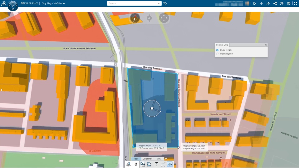Viewport: 299px width, 168px height.
Task: Open the social network collaborate icon
Action: pyautogui.click(x=275, y=3)
